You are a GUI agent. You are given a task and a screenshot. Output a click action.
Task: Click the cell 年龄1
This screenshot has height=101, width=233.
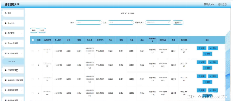point(110,51)
